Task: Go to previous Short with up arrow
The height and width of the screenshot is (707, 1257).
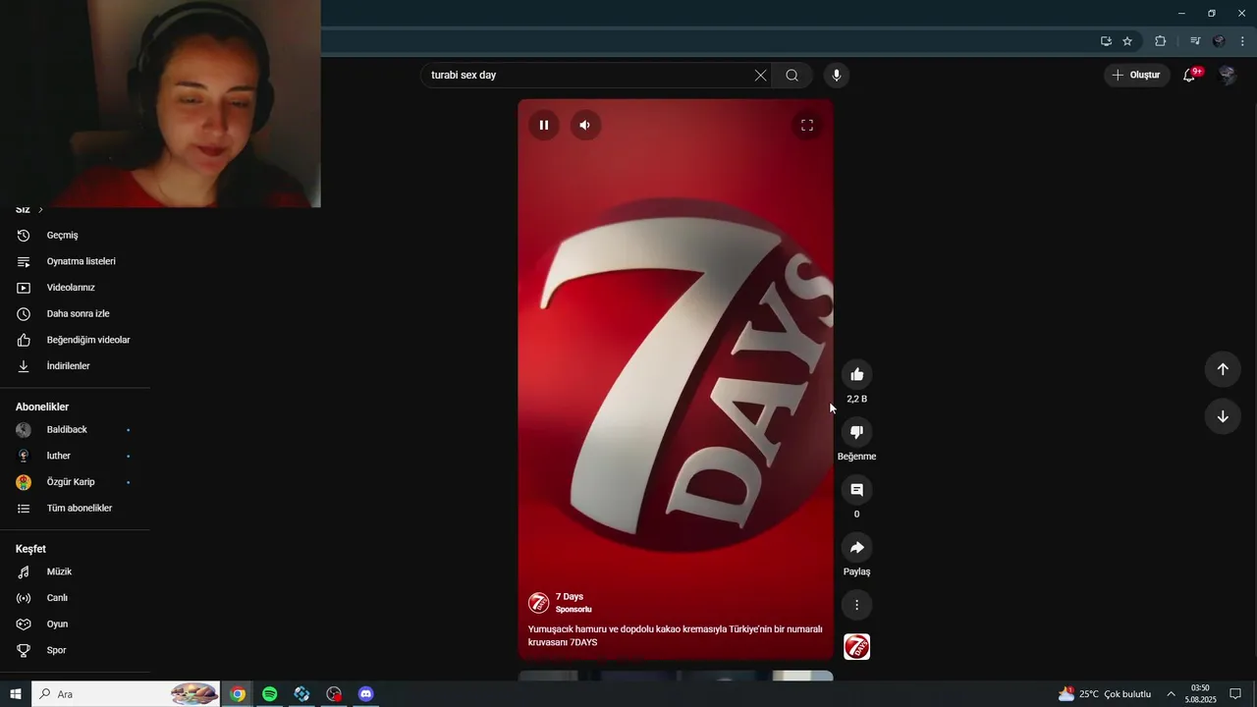Action: pyautogui.click(x=1223, y=369)
